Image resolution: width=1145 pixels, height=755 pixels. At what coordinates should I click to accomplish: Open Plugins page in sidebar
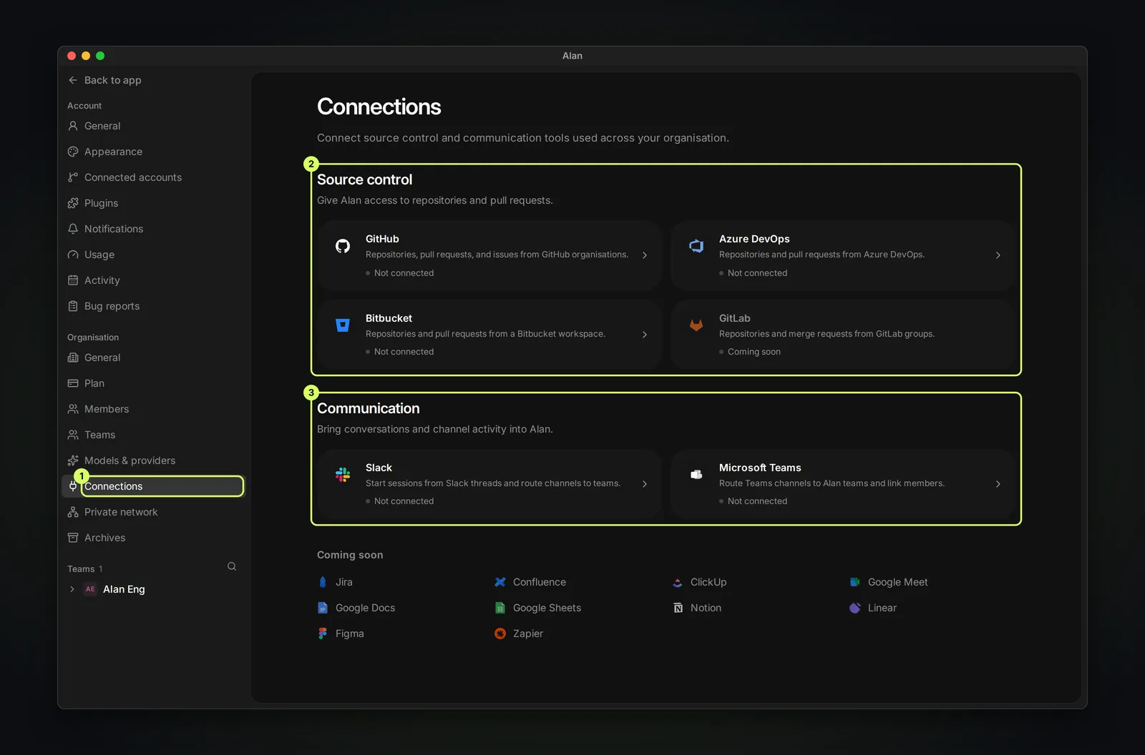point(154,203)
